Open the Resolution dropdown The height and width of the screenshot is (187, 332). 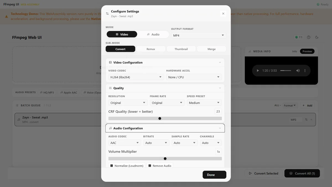click(128, 103)
